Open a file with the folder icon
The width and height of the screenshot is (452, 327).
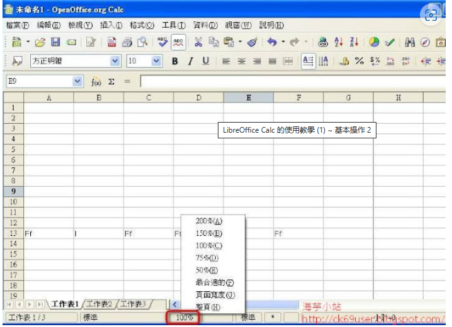(40, 43)
